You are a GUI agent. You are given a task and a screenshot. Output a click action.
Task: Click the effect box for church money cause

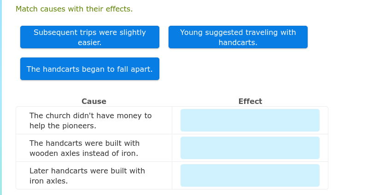[250, 120]
